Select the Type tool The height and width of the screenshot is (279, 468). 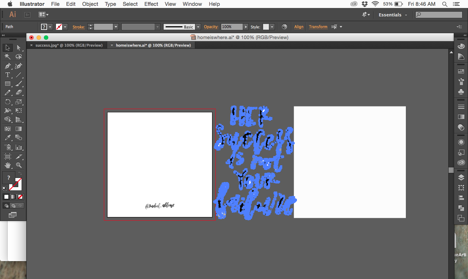8,74
